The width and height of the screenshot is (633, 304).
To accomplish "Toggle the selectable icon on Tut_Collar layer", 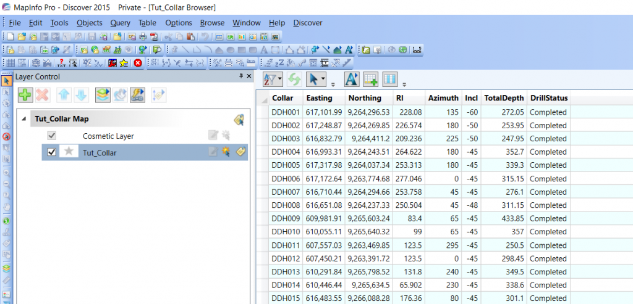I will pyautogui.click(x=227, y=152).
